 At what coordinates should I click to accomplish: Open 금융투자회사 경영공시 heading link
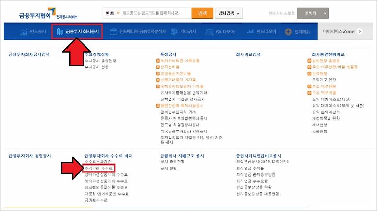pyautogui.click(x=30, y=156)
